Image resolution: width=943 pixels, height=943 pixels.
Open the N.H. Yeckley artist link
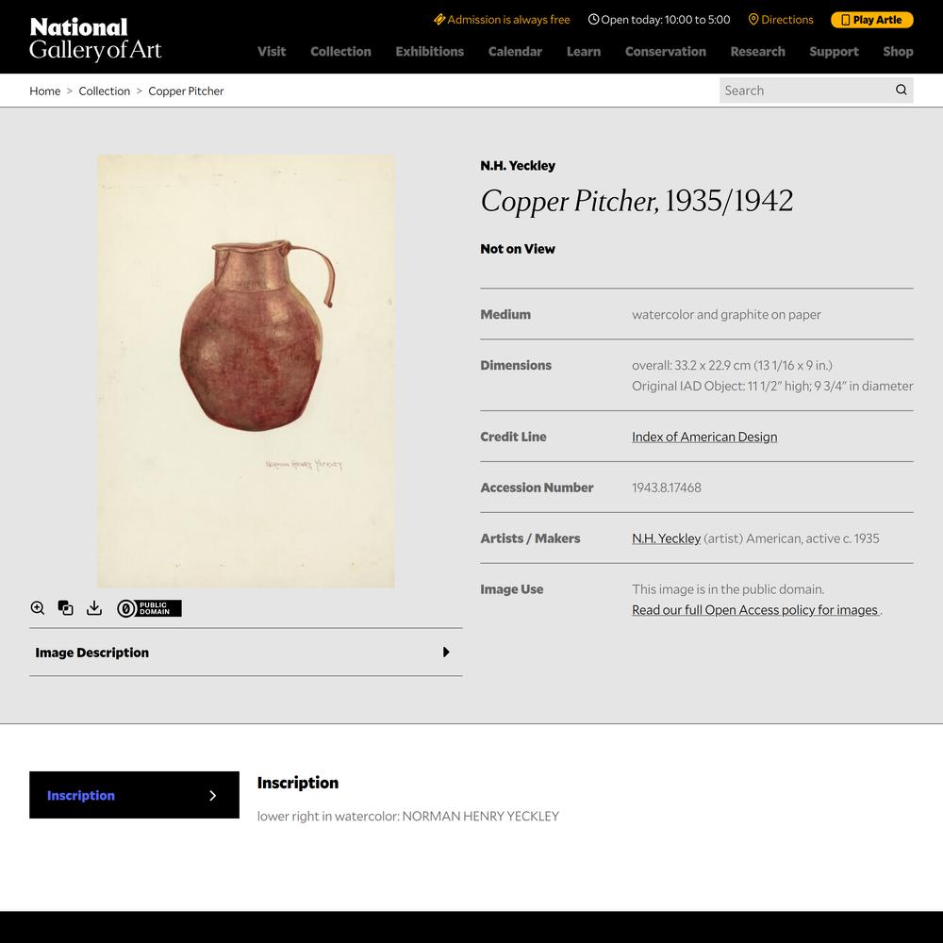667,538
